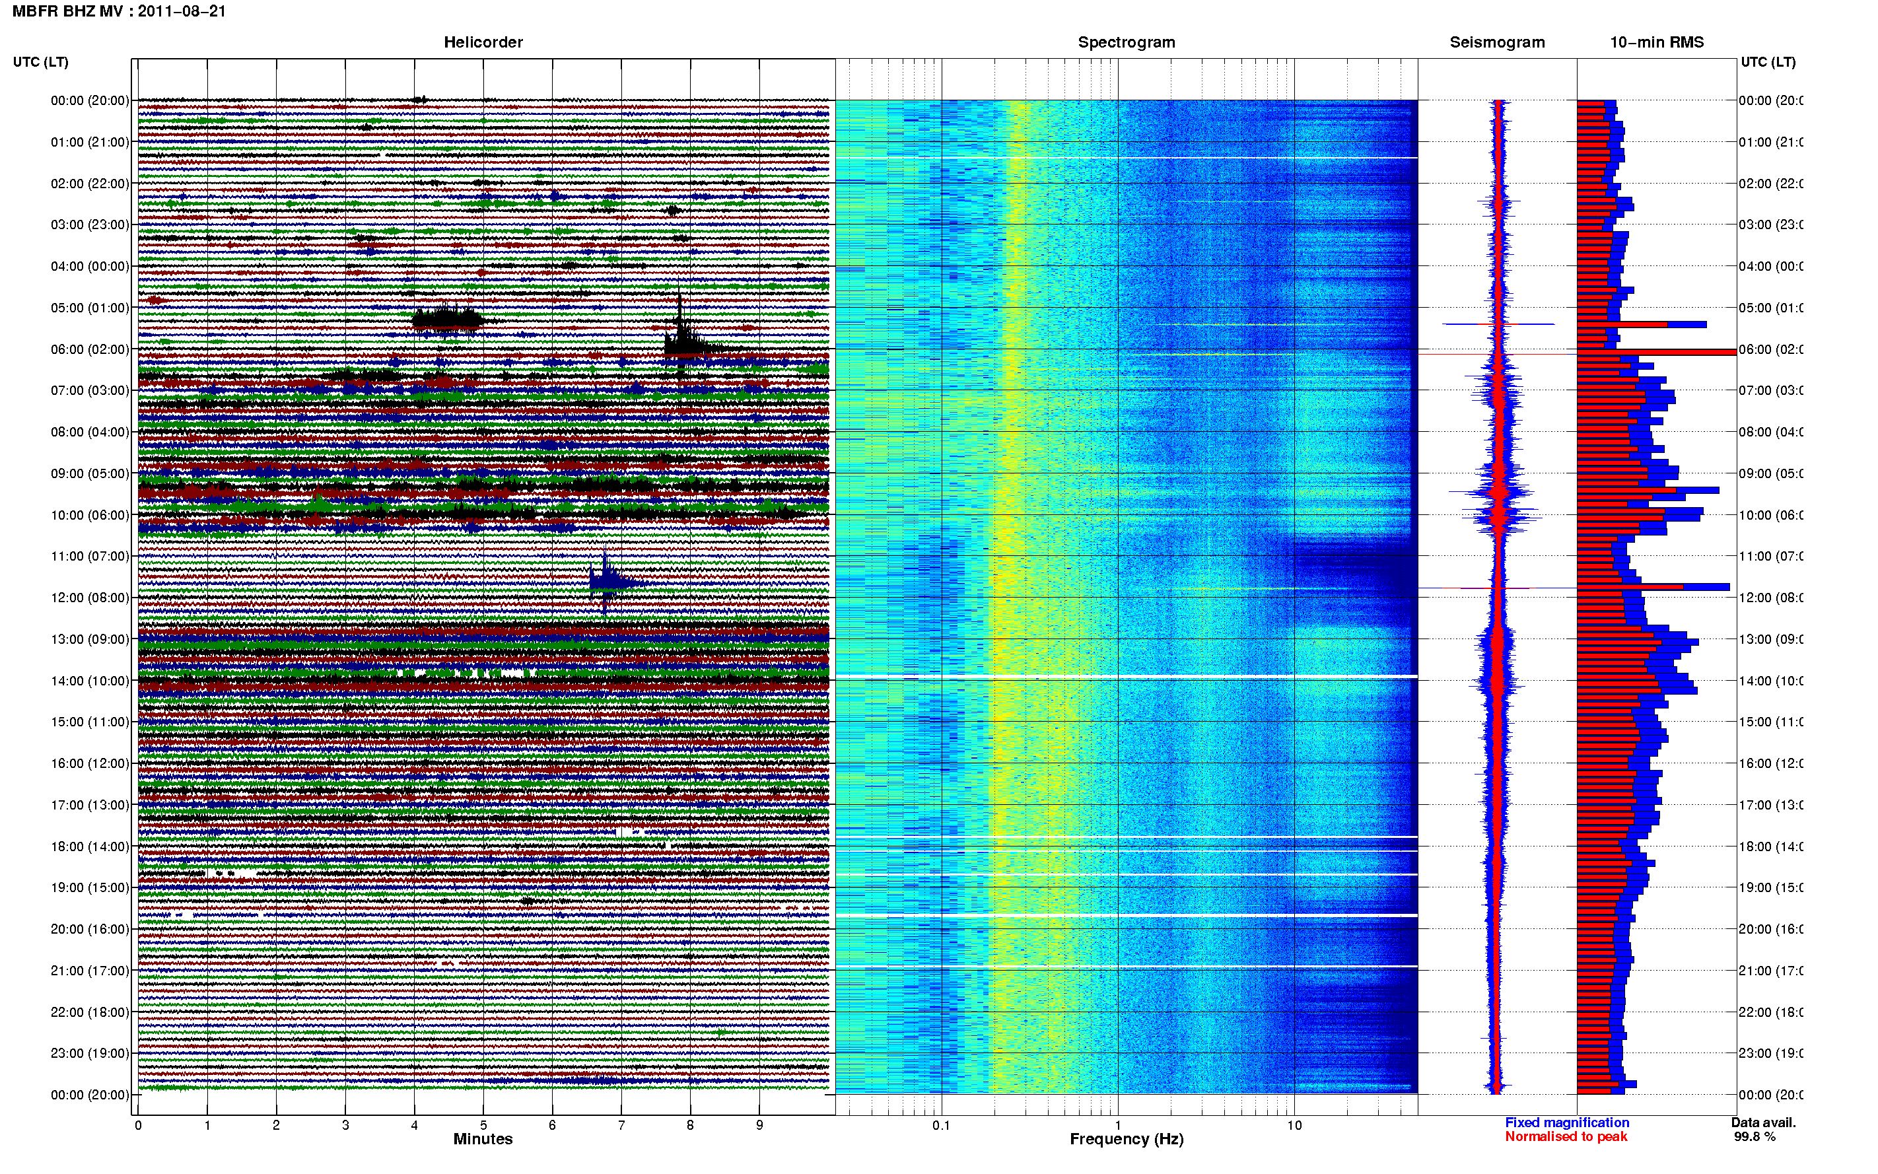Select left-axis time label "18:00 (14:00)"
This screenshot has width=1878, height=1174.
[x=90, y=846]
